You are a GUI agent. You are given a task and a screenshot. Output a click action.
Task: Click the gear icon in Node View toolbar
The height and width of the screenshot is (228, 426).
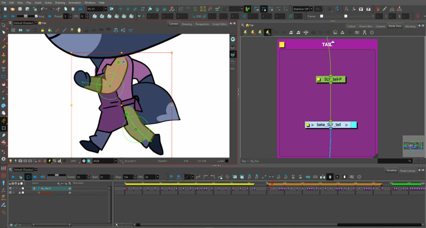pyautogui.click(x=372, y=32)
